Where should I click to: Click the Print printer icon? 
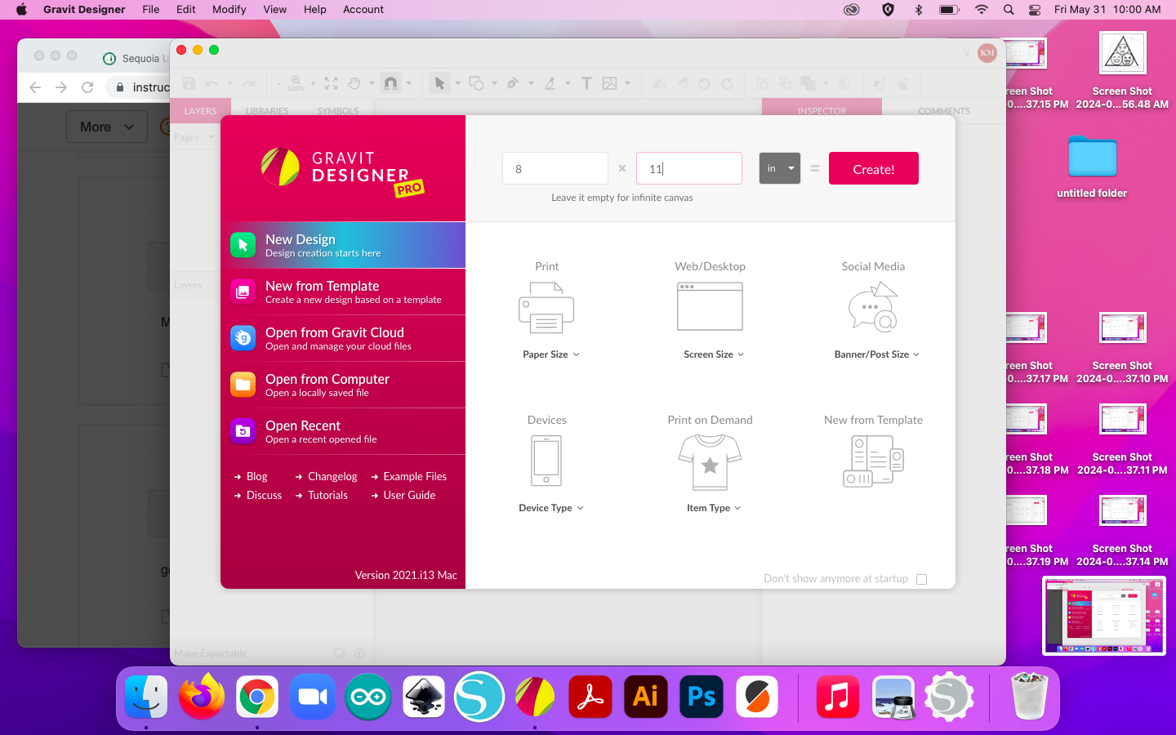pos(546,308)
